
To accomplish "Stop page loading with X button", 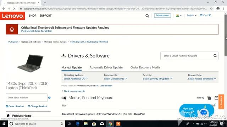I will pyautogui.click(x=14, y=8).
